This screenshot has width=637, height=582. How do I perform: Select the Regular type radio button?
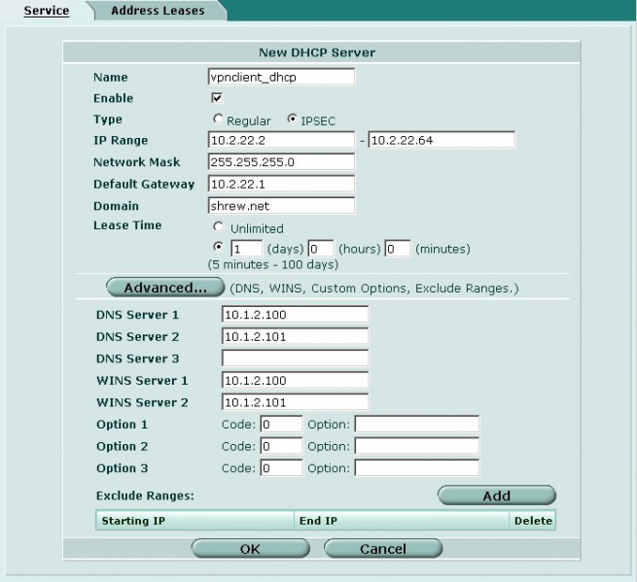[x=218, y=119]
